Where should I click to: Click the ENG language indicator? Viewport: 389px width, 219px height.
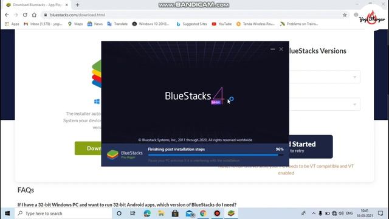(x=349, y=214)
